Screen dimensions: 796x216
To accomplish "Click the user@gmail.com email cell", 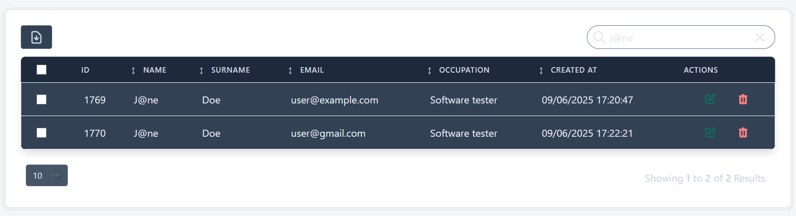I will 328,133.
